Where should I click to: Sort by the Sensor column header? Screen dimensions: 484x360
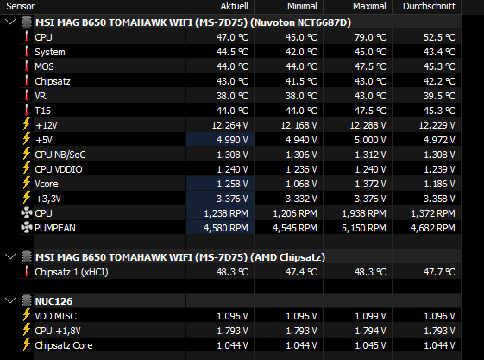pyautogui.click(x=92, y=7)
